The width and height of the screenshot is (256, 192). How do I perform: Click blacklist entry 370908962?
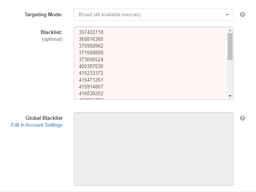point(91,46)
